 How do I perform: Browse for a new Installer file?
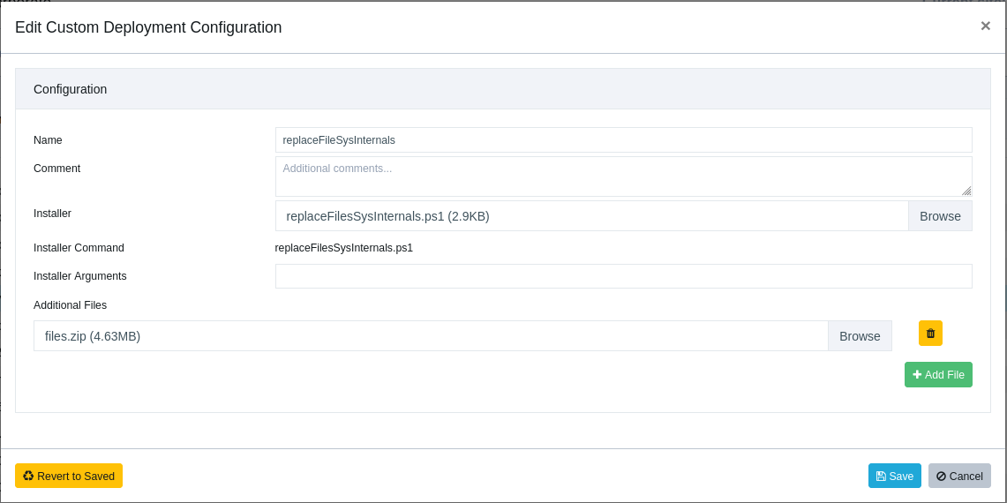coord(940,216)
